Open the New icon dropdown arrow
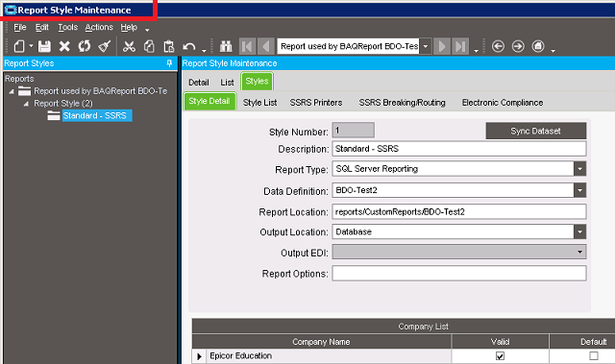 [x=31, y=46]
